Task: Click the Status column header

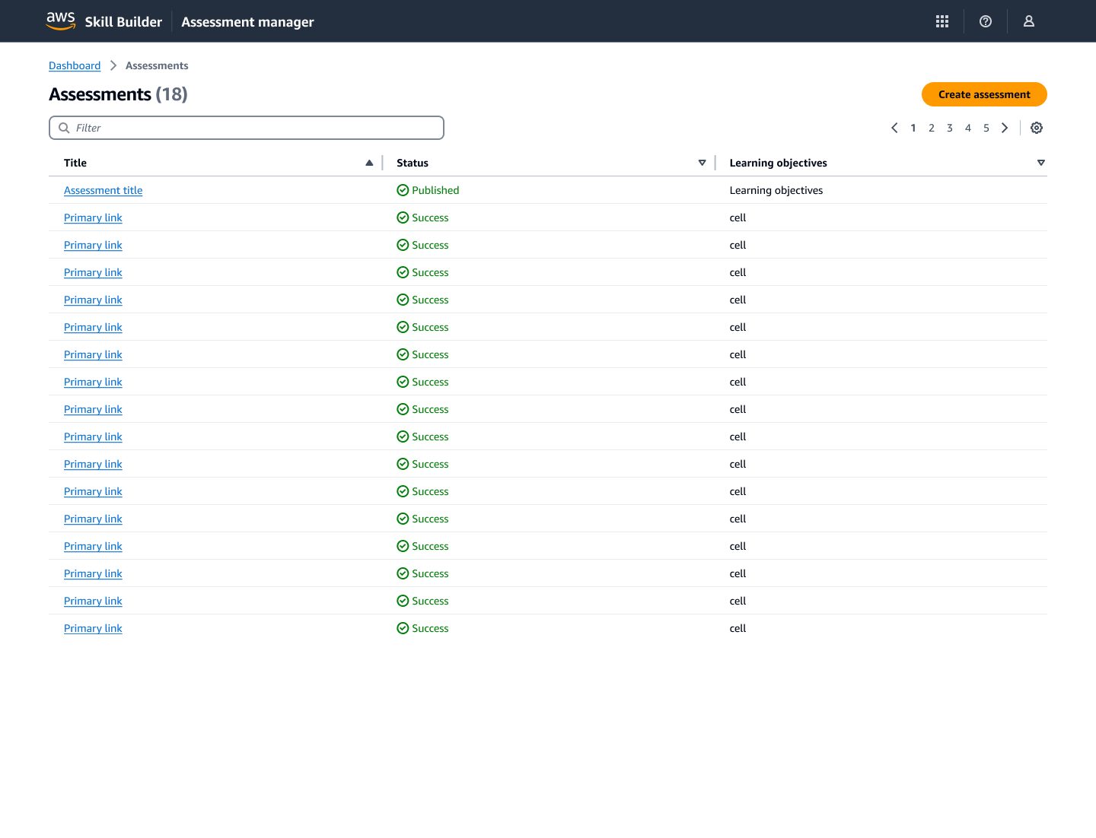Action: point(413,163)
